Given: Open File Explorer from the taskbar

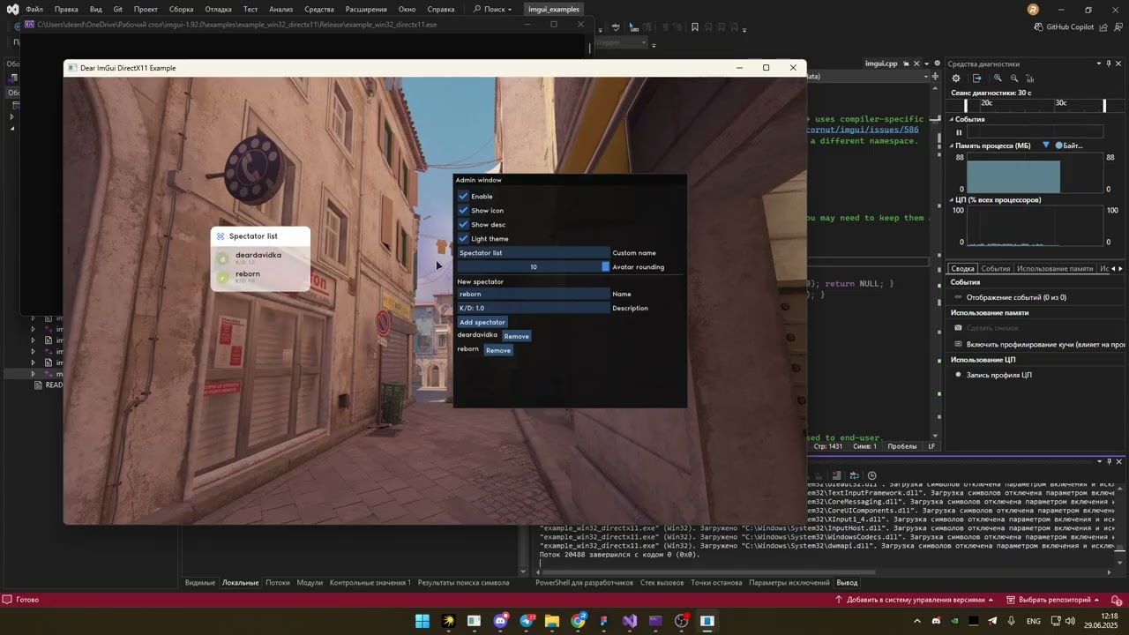Looking at the screenshot, I should pos(552,621).
